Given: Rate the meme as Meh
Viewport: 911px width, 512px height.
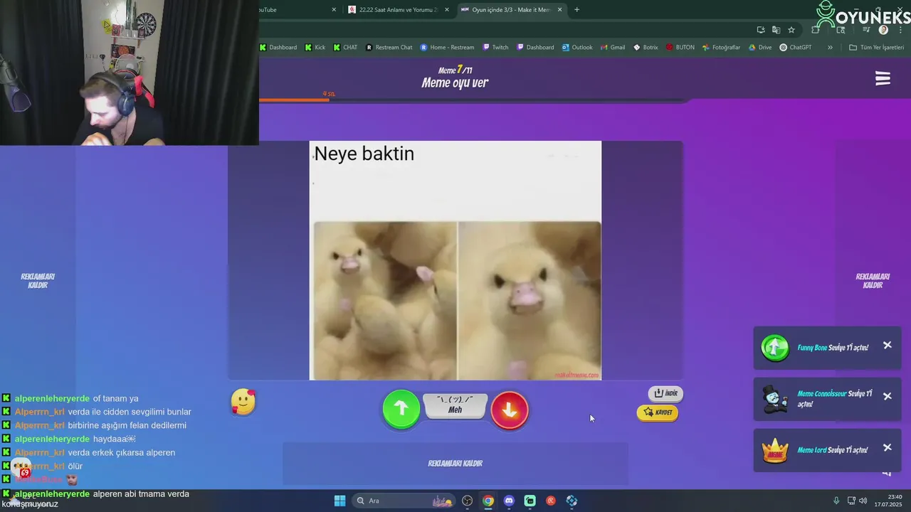Looking at the screenshot, I should tap(455, 405).
